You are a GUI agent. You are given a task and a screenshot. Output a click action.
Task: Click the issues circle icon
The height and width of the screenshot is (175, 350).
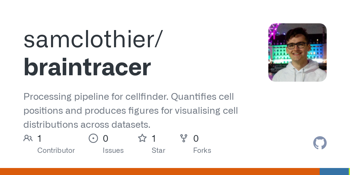(x=93, y=138)
